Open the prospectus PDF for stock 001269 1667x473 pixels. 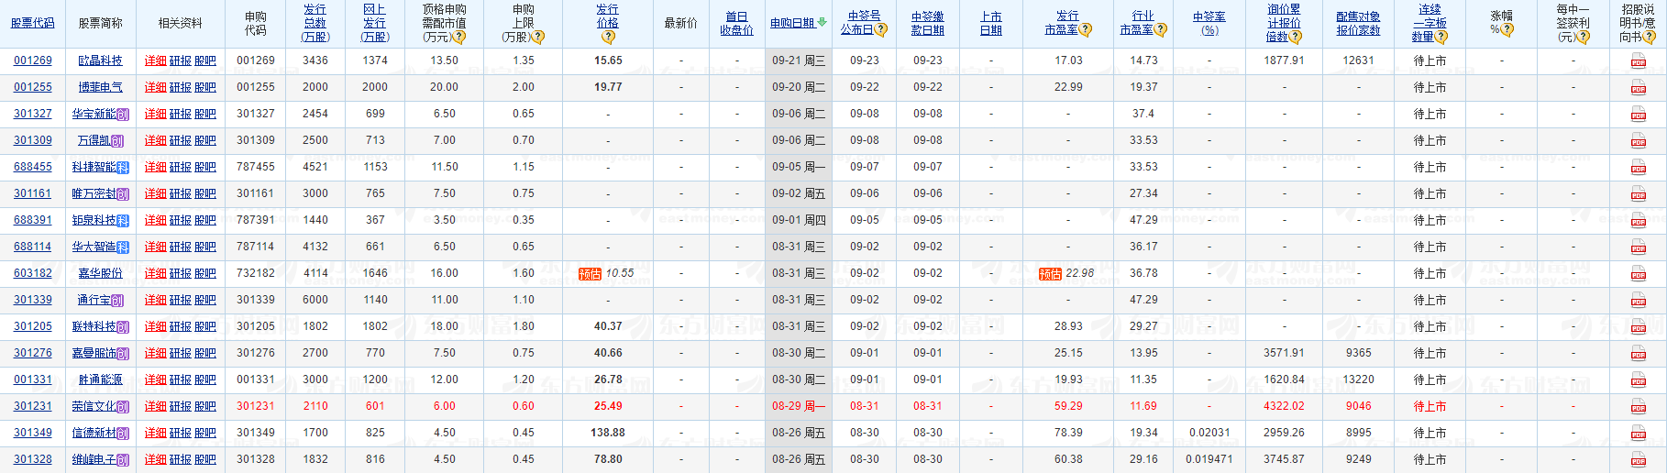tap(1638, 61)
